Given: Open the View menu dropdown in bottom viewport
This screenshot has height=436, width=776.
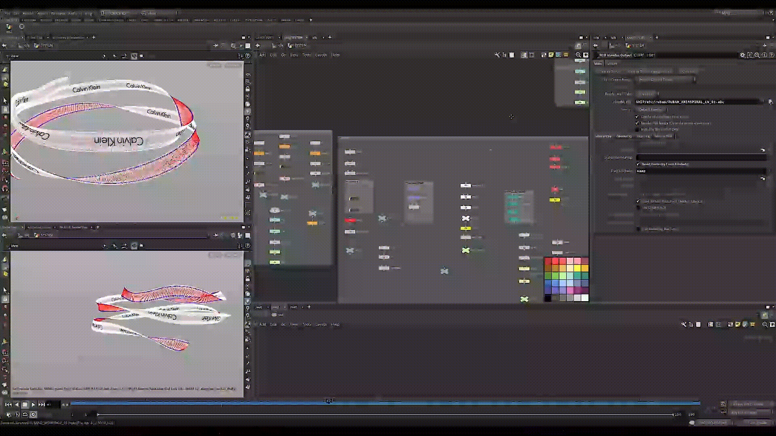Looking at the screenshot, I should (x=15, y=245).
